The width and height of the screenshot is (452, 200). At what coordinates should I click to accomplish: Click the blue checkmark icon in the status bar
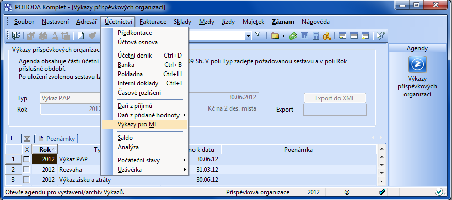point(382,192)
